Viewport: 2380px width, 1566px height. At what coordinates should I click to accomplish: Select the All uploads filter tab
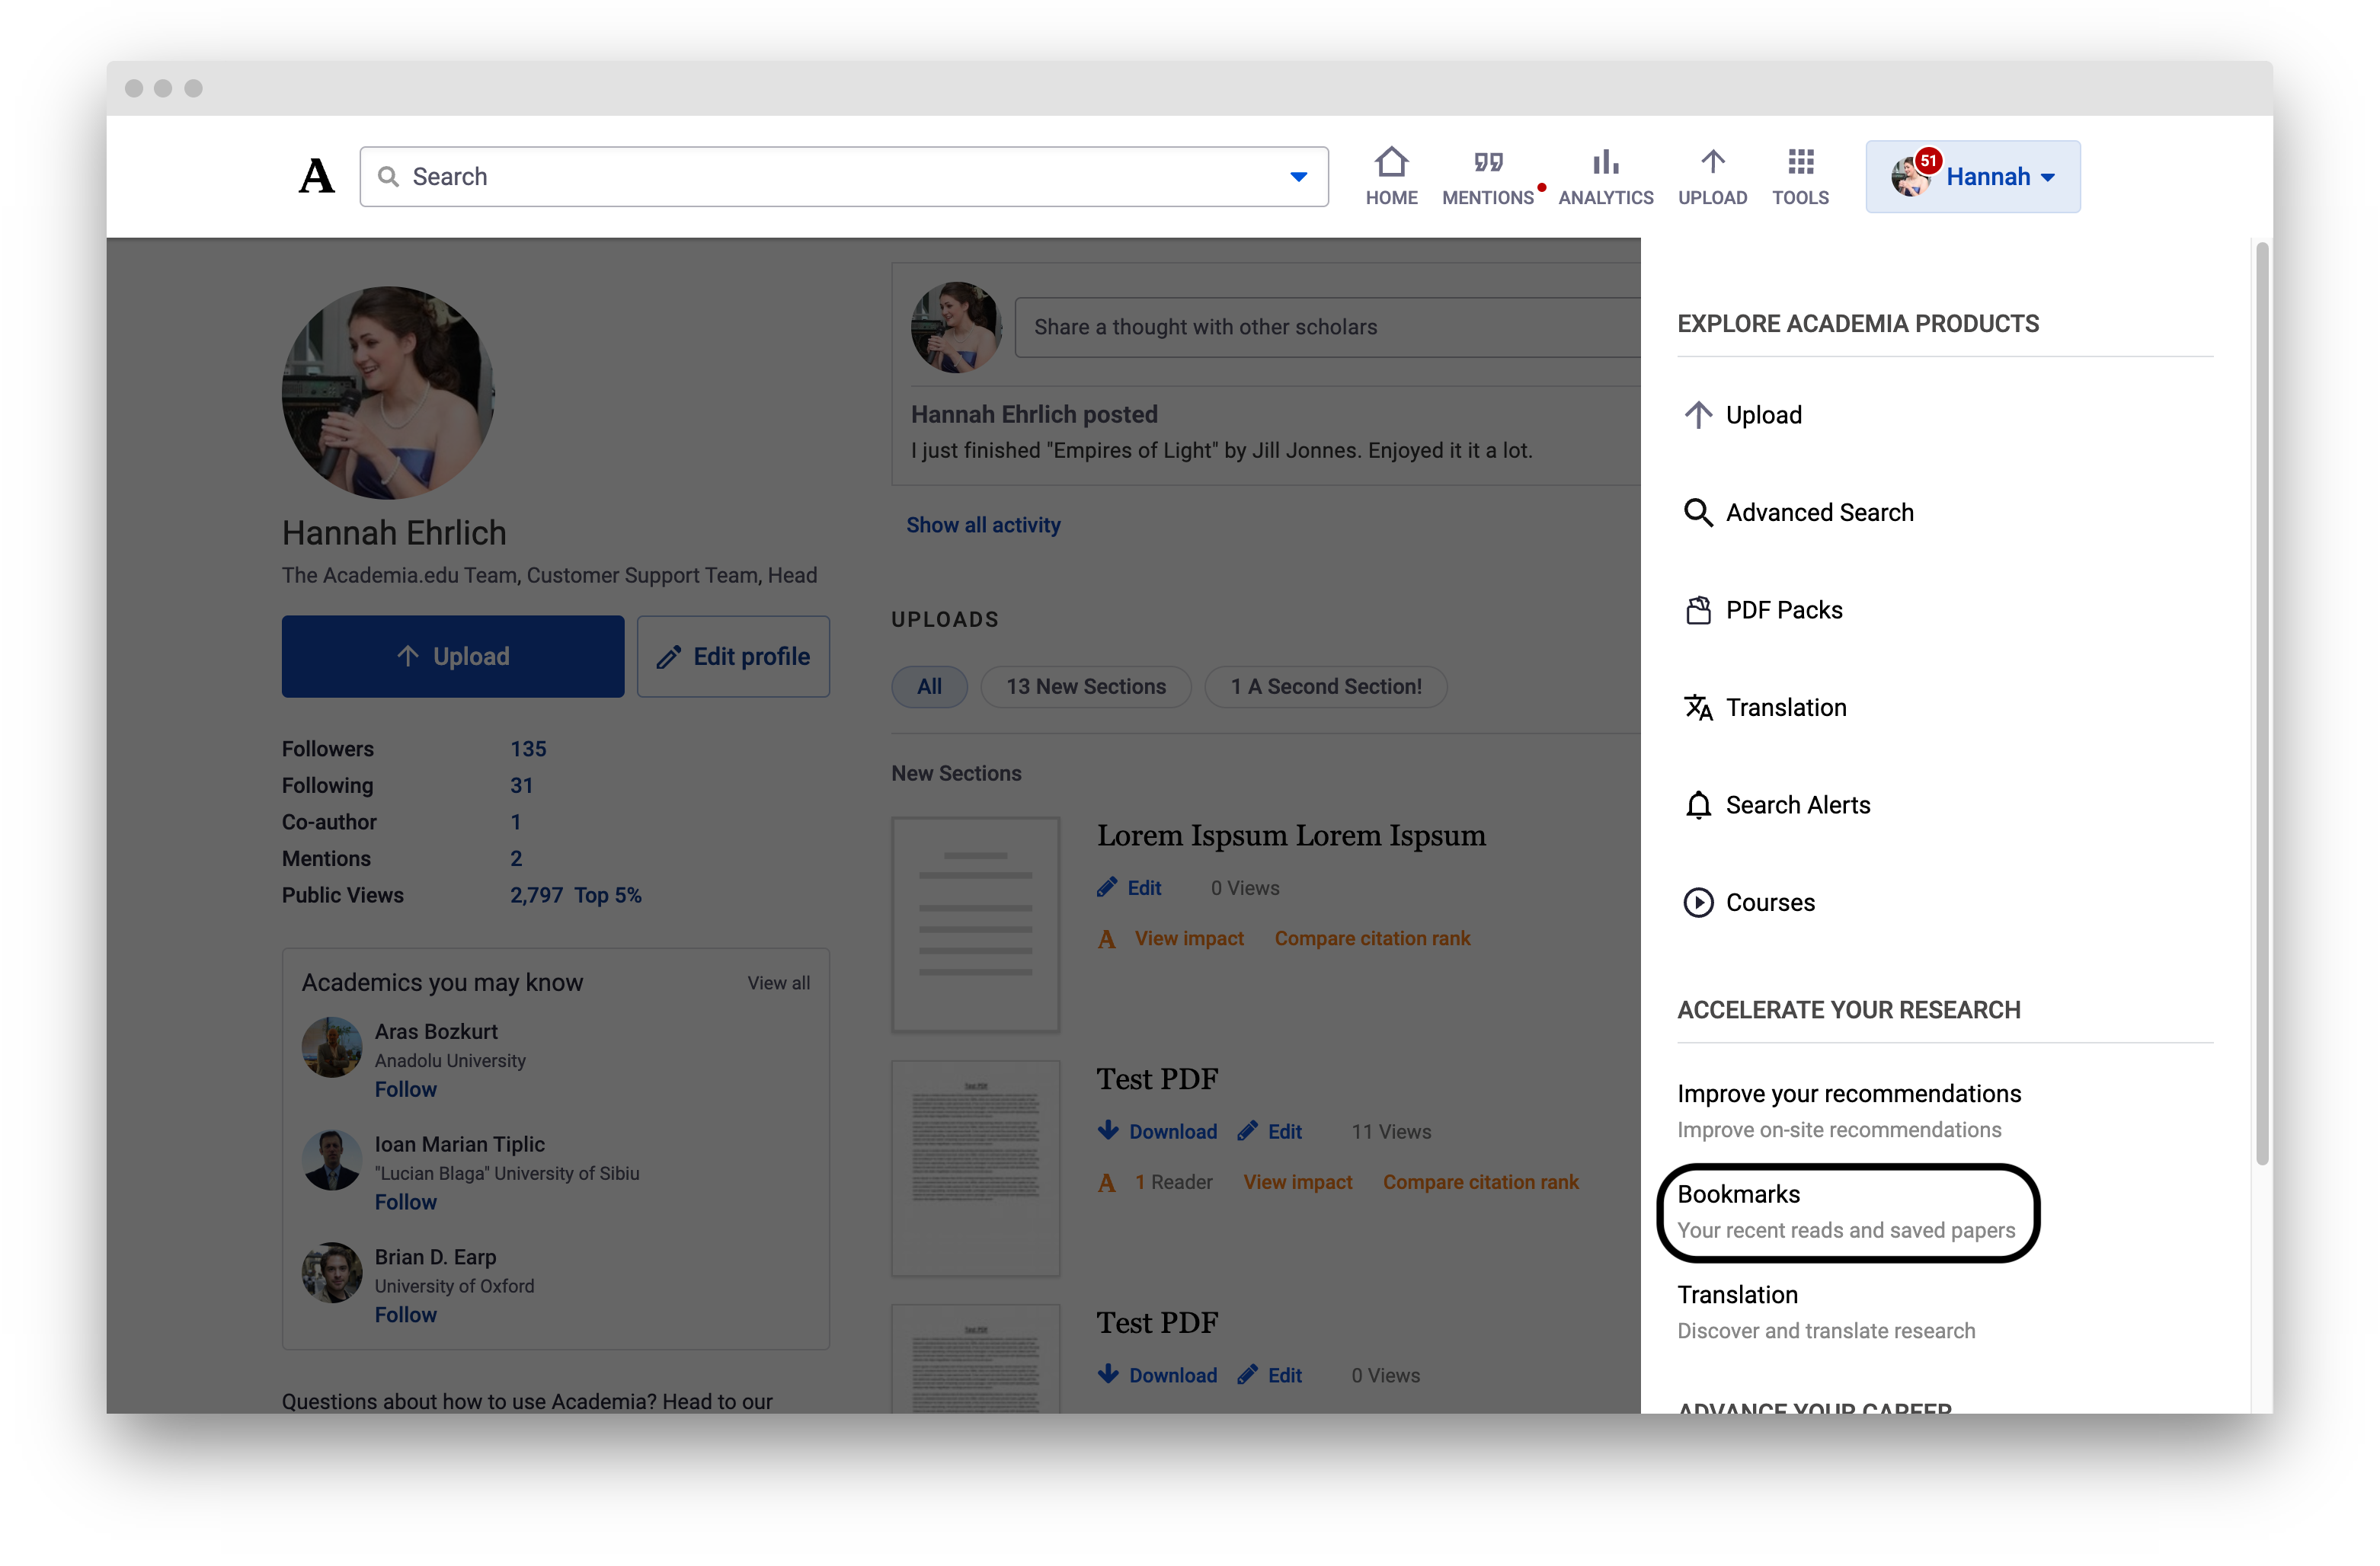(929, 687)
